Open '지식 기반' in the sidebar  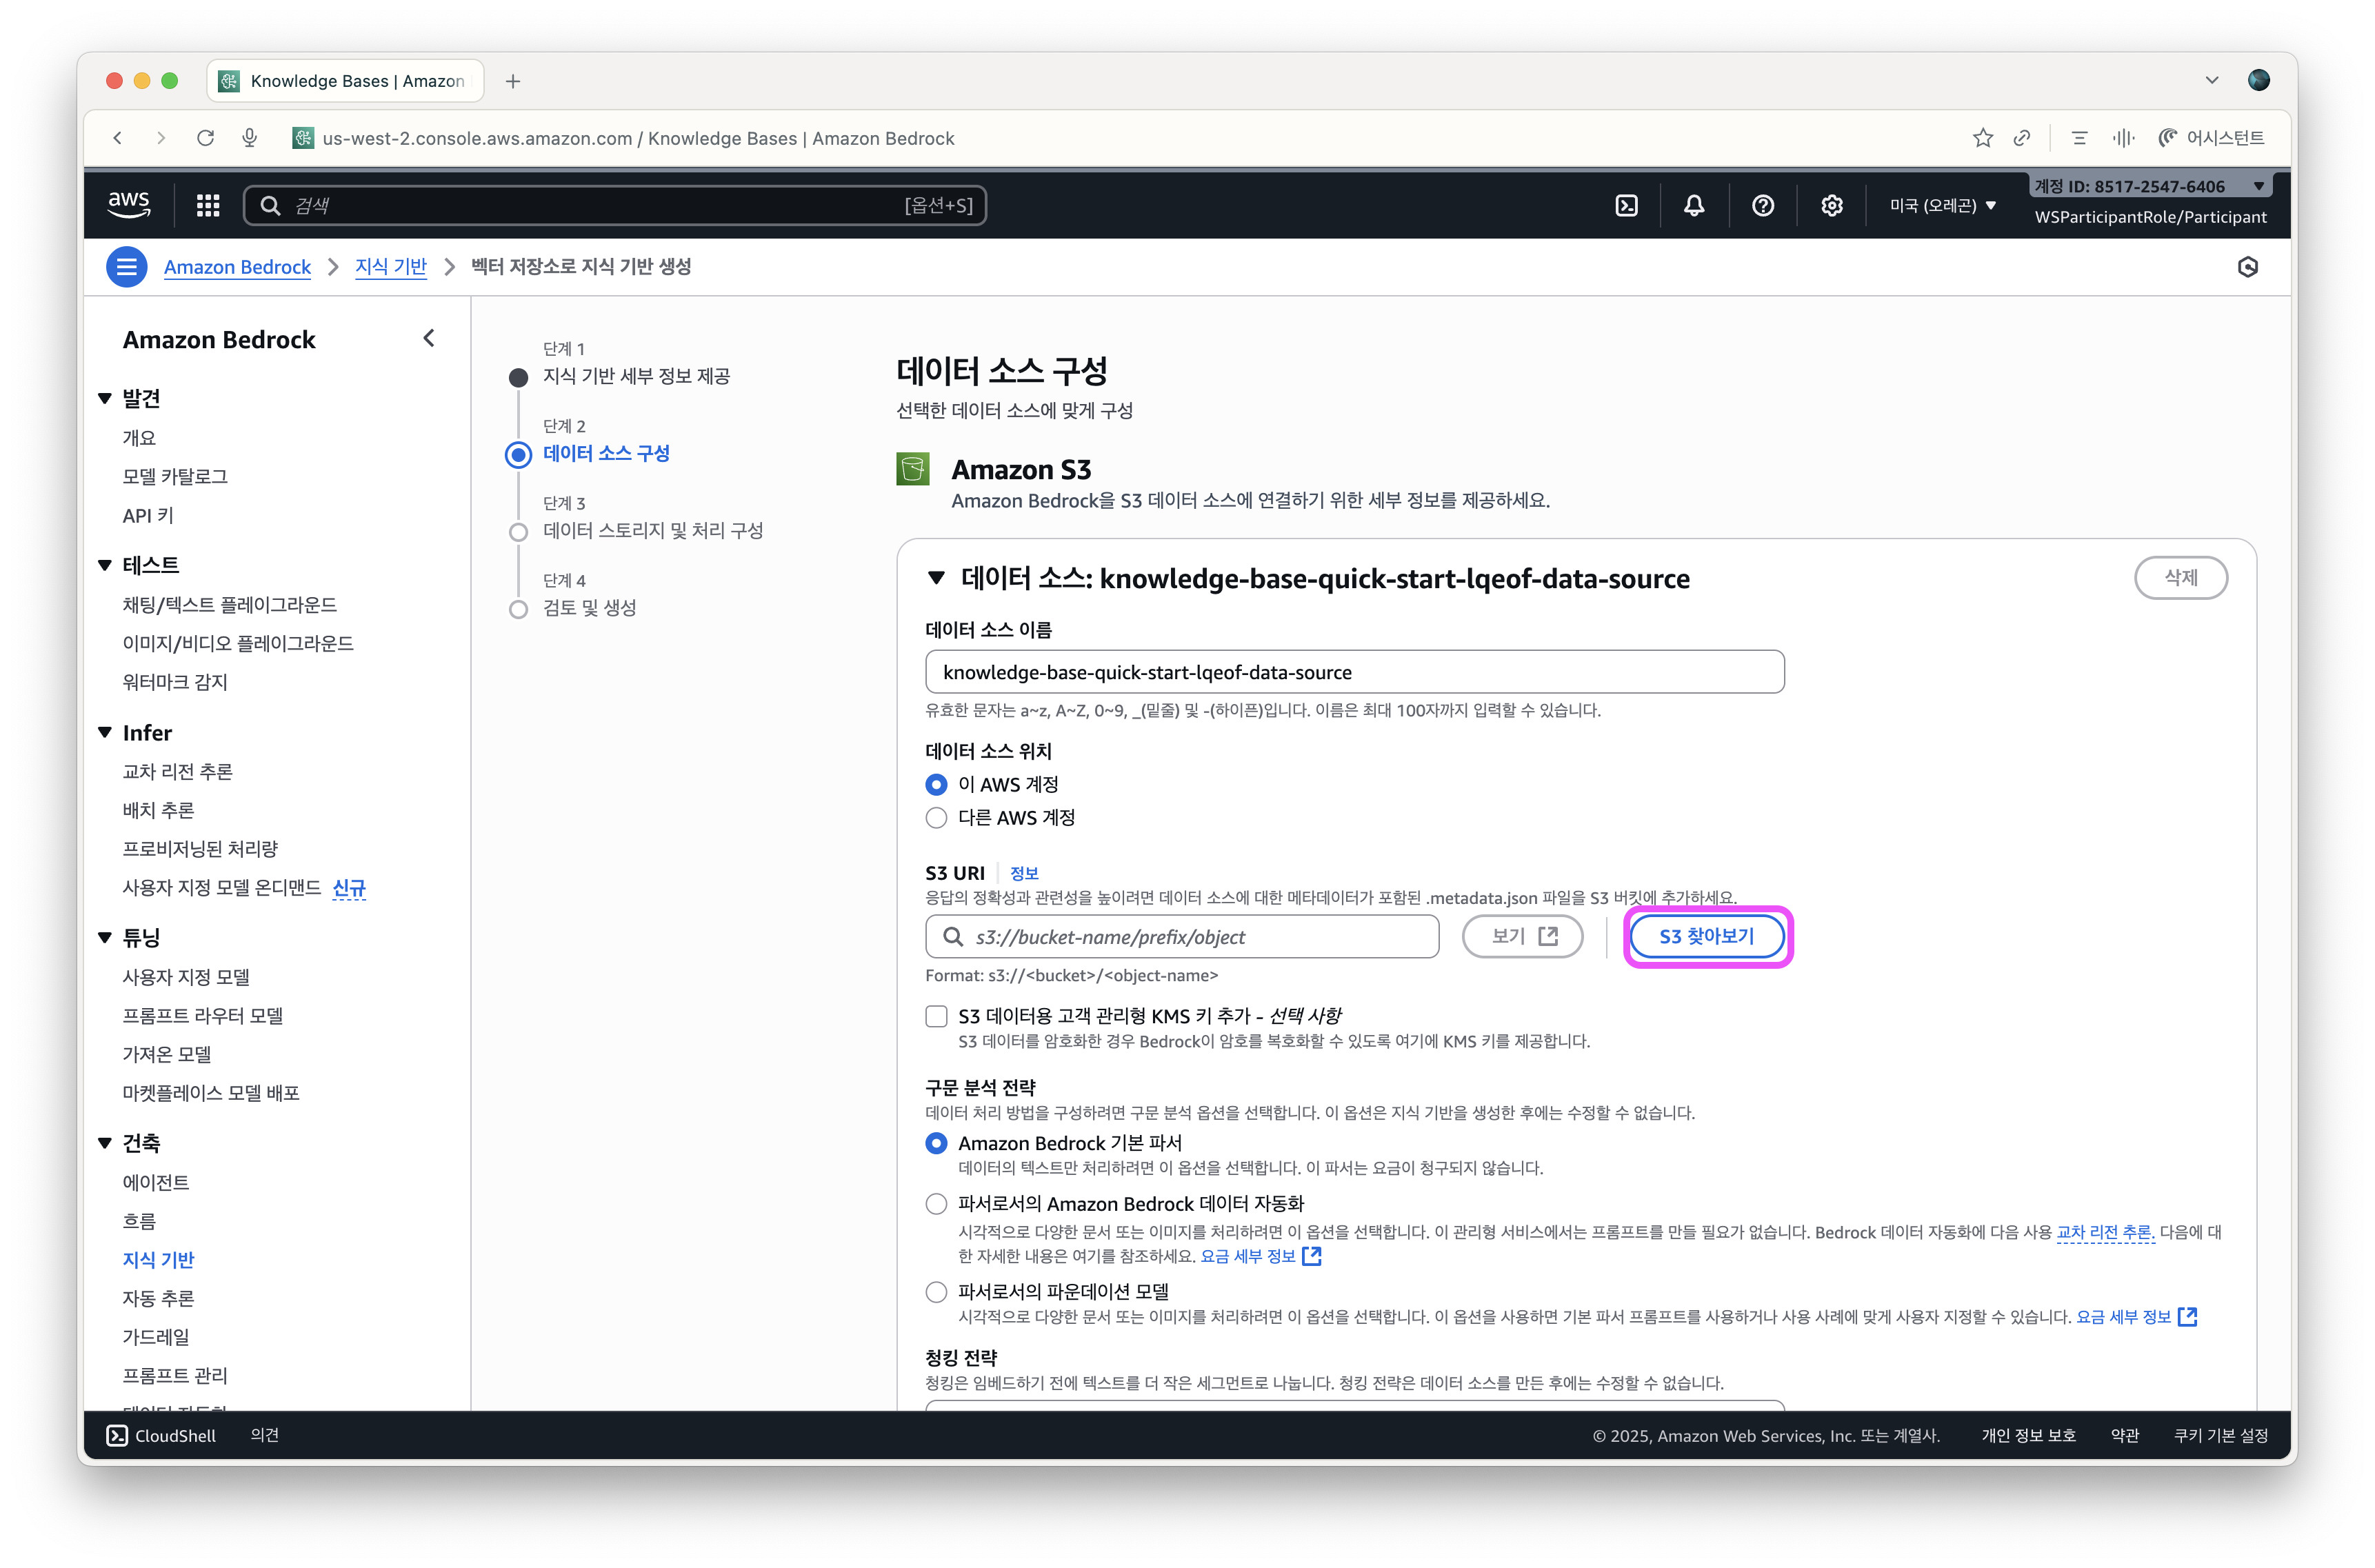click(x=158, y=1259)
